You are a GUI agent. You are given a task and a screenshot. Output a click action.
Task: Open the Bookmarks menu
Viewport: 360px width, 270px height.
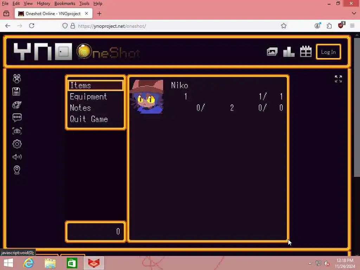tap(65, 4)
